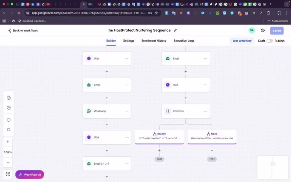Open Chrome extensions puzzle icon
The width and height of the screenshot is (291, 182).
[268, 13]
